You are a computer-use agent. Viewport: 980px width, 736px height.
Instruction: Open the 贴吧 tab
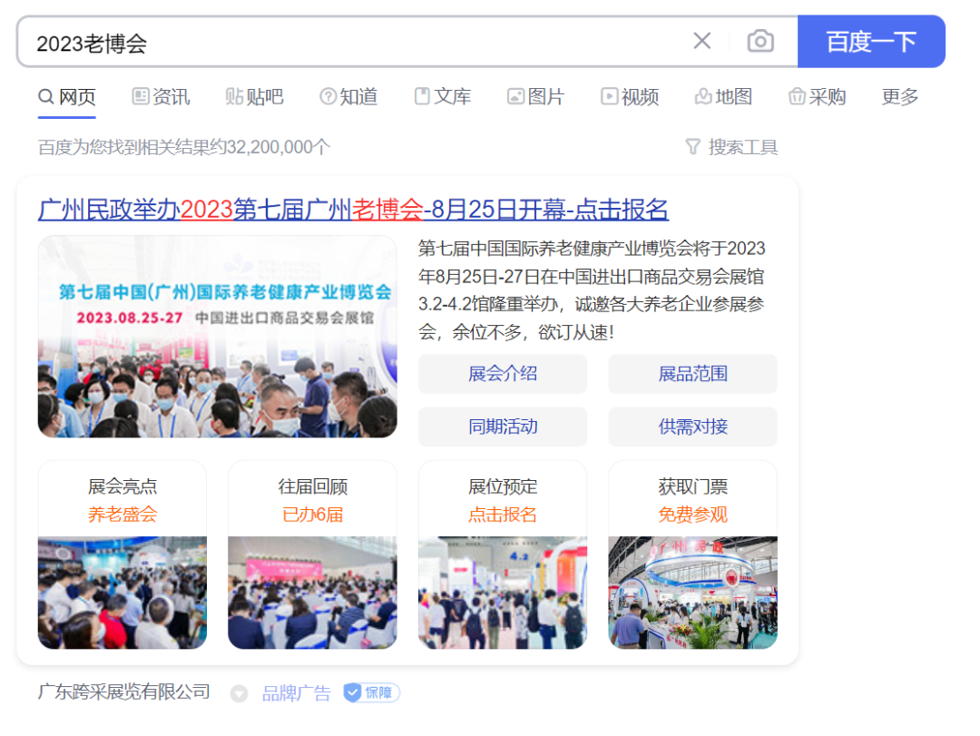click(x=254, y=97)
